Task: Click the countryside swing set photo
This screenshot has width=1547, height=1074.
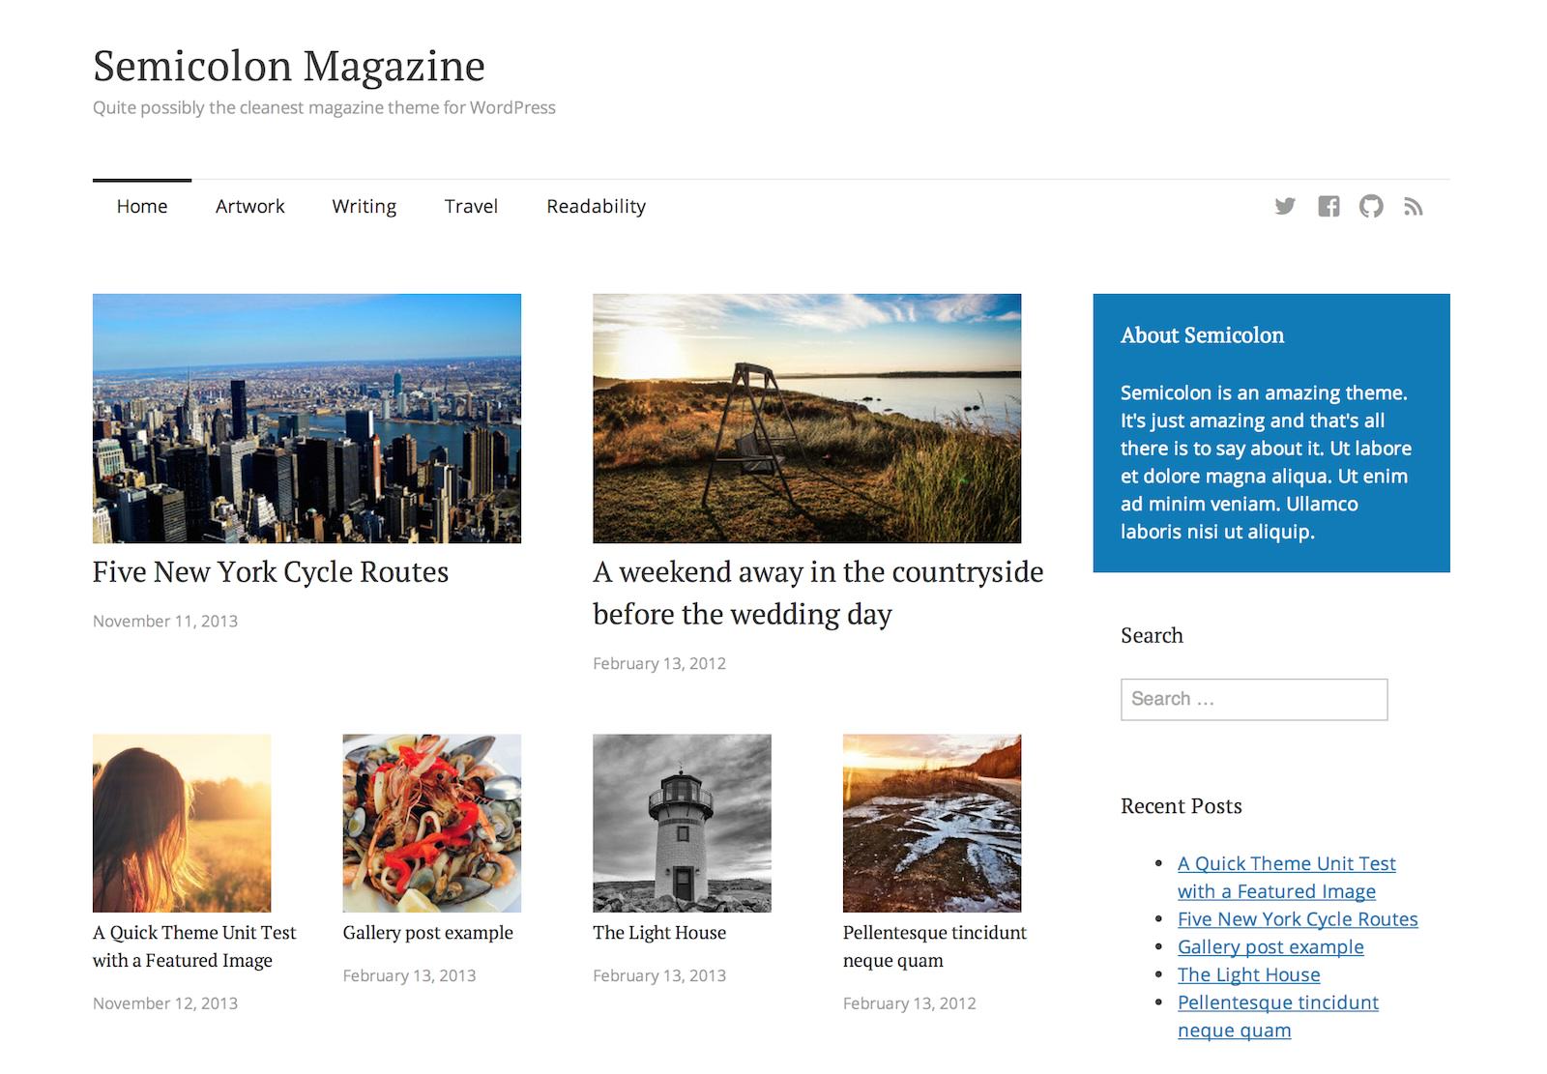Action: (x=806, y=418)
